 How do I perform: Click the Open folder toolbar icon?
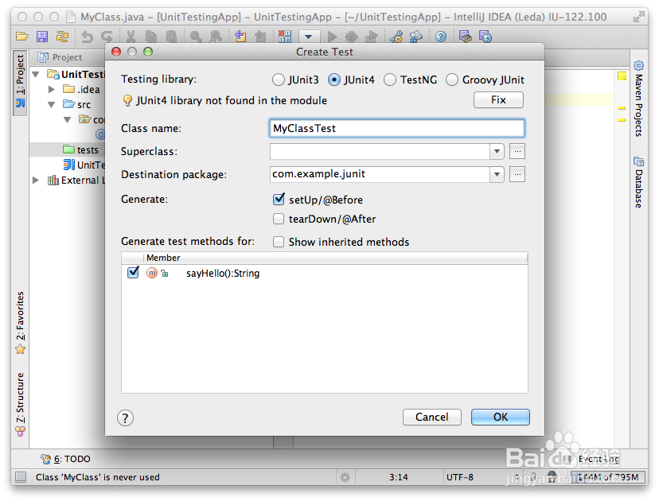(21, 37)
